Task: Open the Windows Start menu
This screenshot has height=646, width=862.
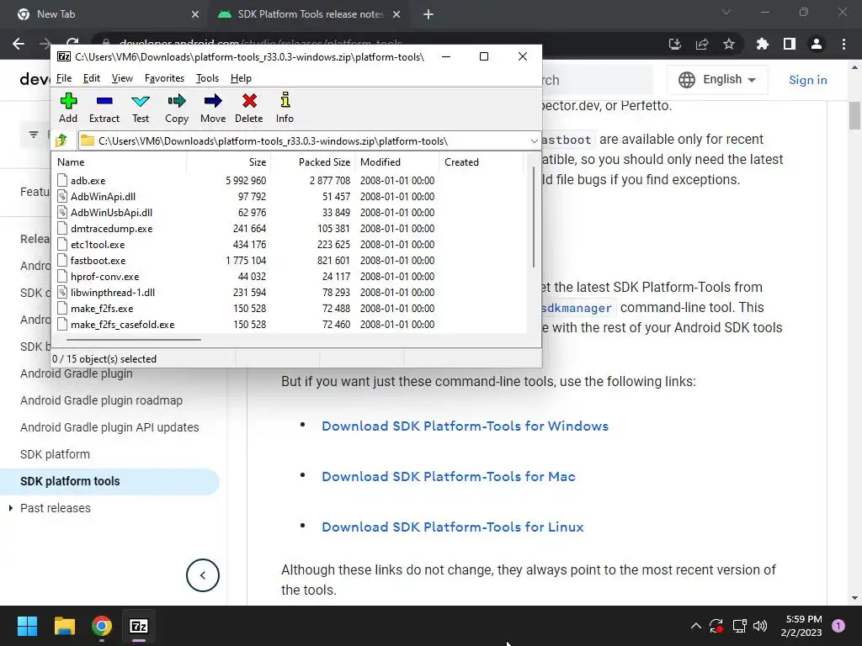Action: [28, 626]
